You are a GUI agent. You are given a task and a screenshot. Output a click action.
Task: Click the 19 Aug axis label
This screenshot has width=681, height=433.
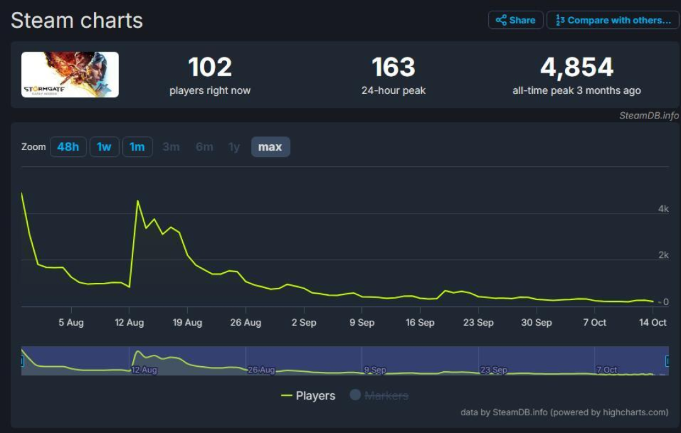(187, 322)
